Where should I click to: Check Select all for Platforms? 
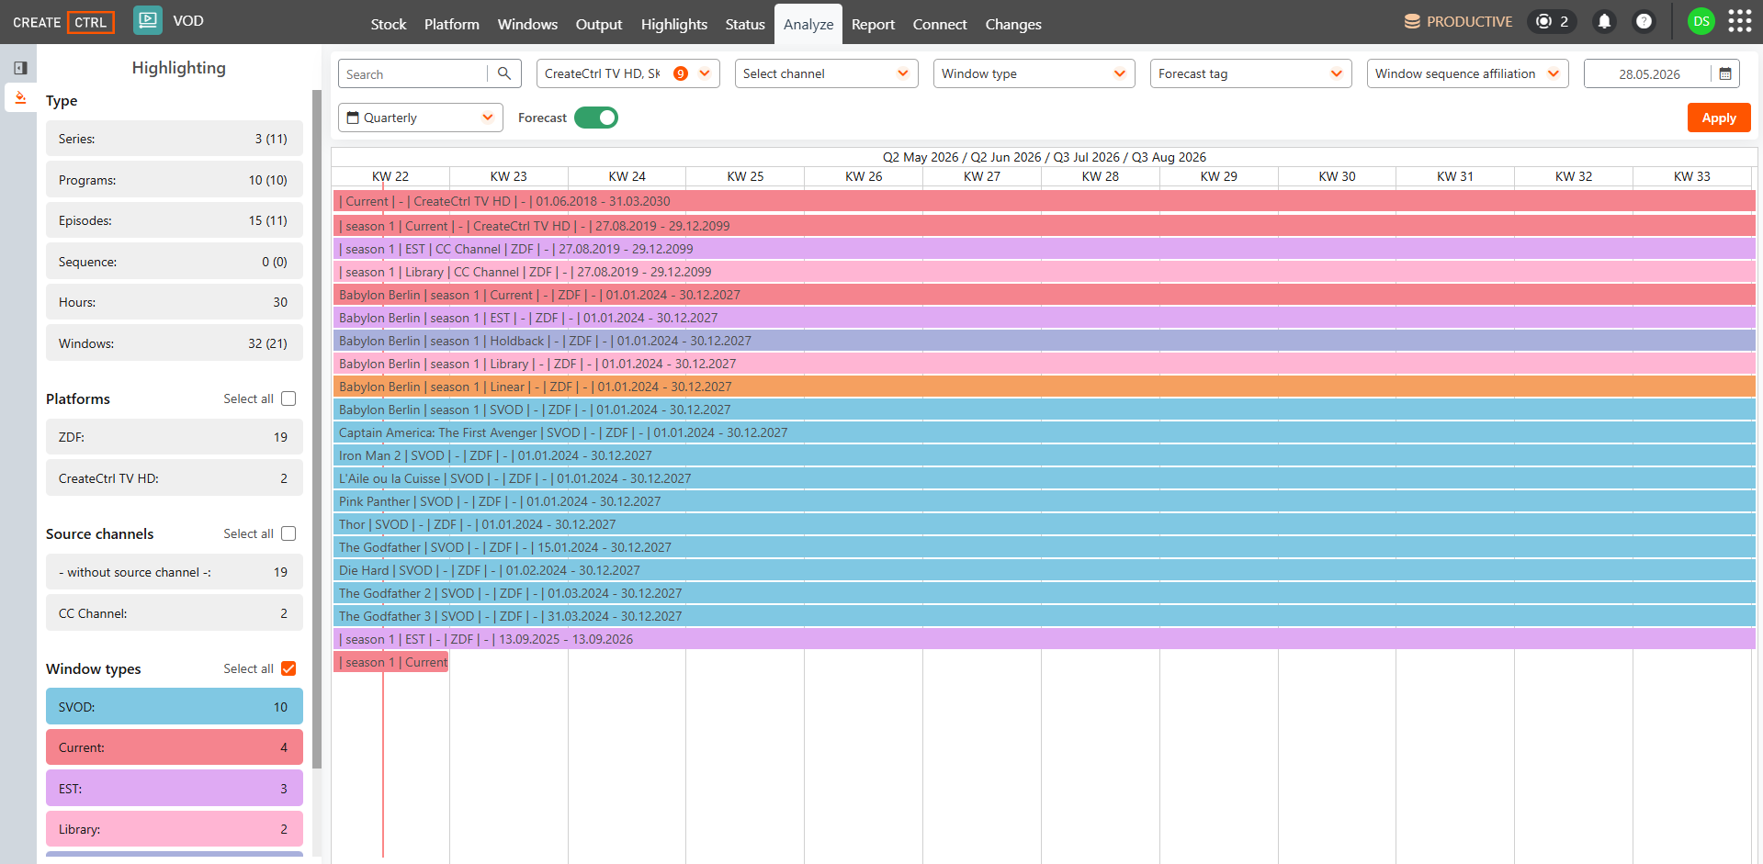click(288, 398)
